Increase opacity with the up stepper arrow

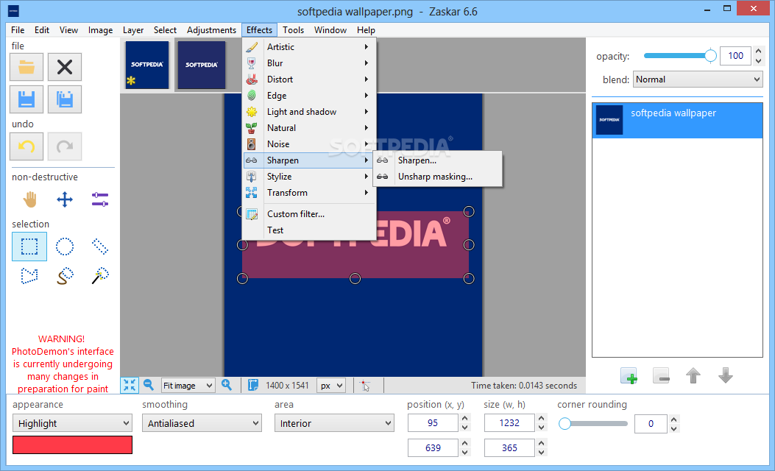point(758,52)
